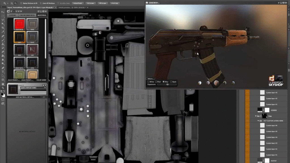
Task: Switch to the Environmental tab
Action: click(27, 15)
